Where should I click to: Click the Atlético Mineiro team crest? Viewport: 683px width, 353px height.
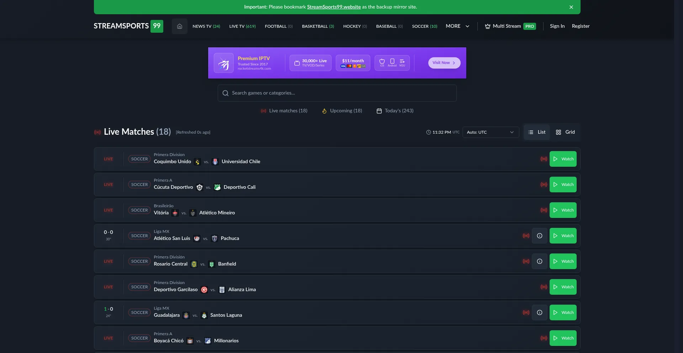(x=193, y=213)
